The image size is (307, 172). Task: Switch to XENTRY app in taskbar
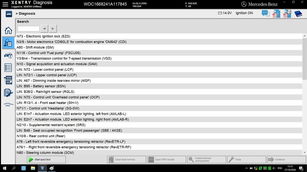pos(42,168)
